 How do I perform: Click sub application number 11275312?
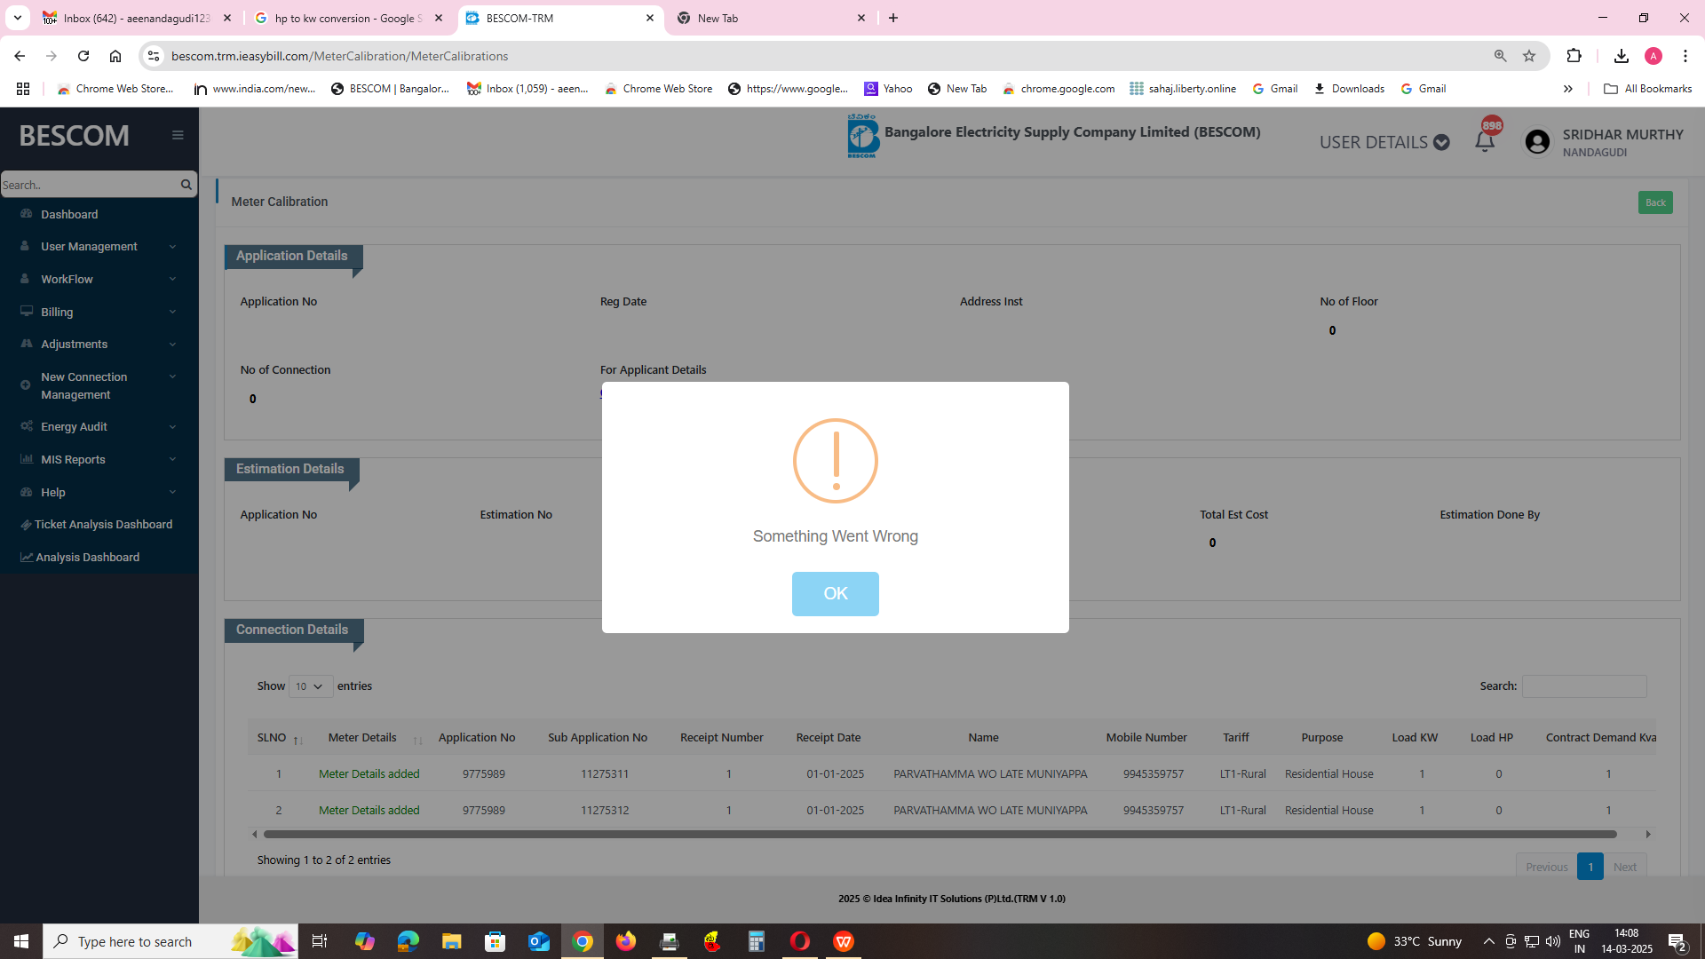604,810
